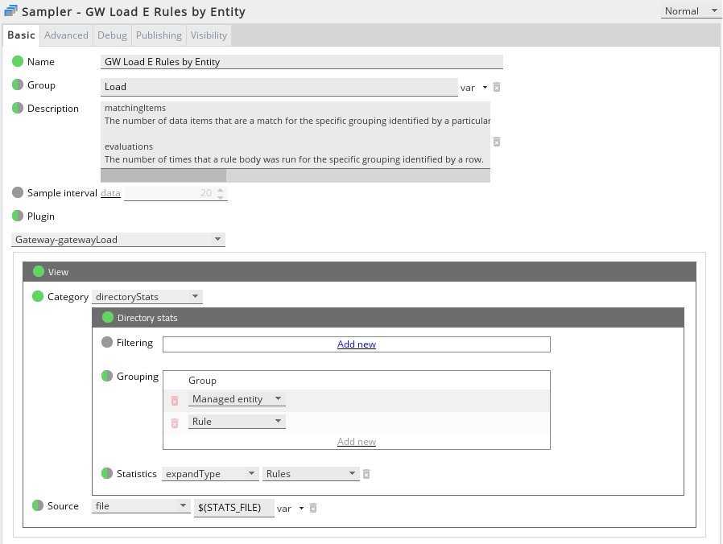Viewport: 723px width, 544px height.
Task: Open the Normal mode dropdown
Action: 690,11
